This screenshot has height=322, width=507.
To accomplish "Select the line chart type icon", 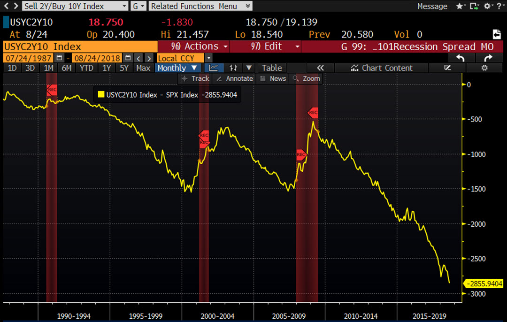I will pos(214,68).
